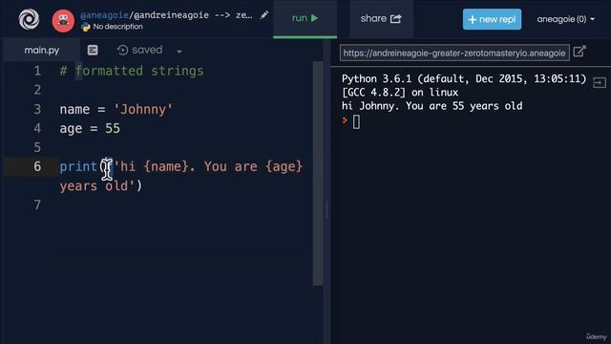Click the @andreineagoie repl title text

(172, 15)
